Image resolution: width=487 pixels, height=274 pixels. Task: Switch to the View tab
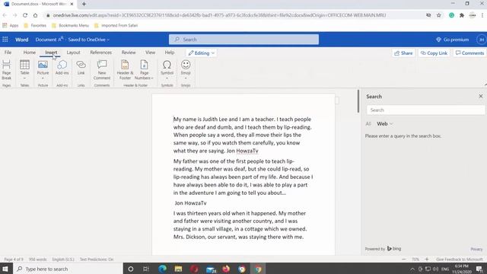tap(151, 53)
